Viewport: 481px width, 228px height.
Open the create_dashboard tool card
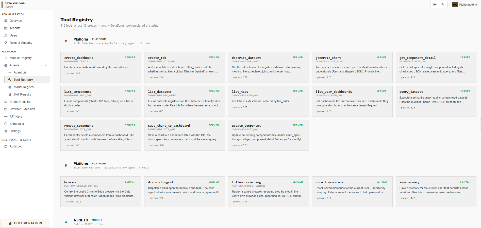pos(101,67)
